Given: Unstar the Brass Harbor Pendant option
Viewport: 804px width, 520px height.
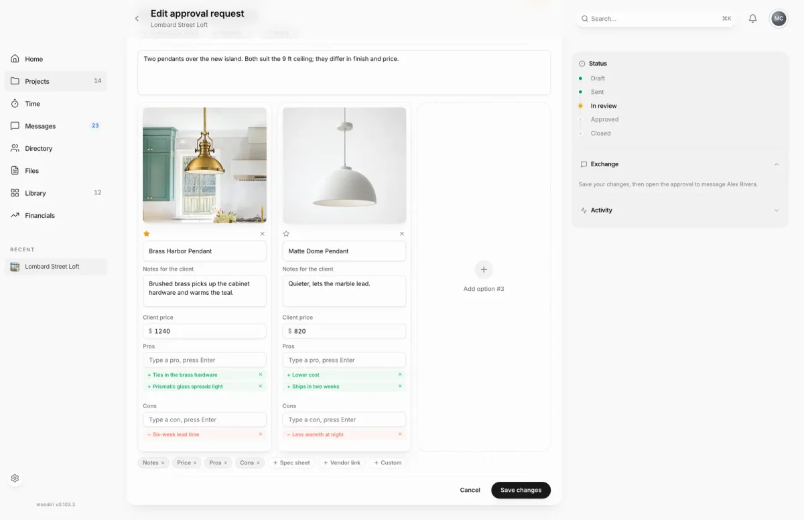Looking at the screenshot, I should click(x=147, y=234).
